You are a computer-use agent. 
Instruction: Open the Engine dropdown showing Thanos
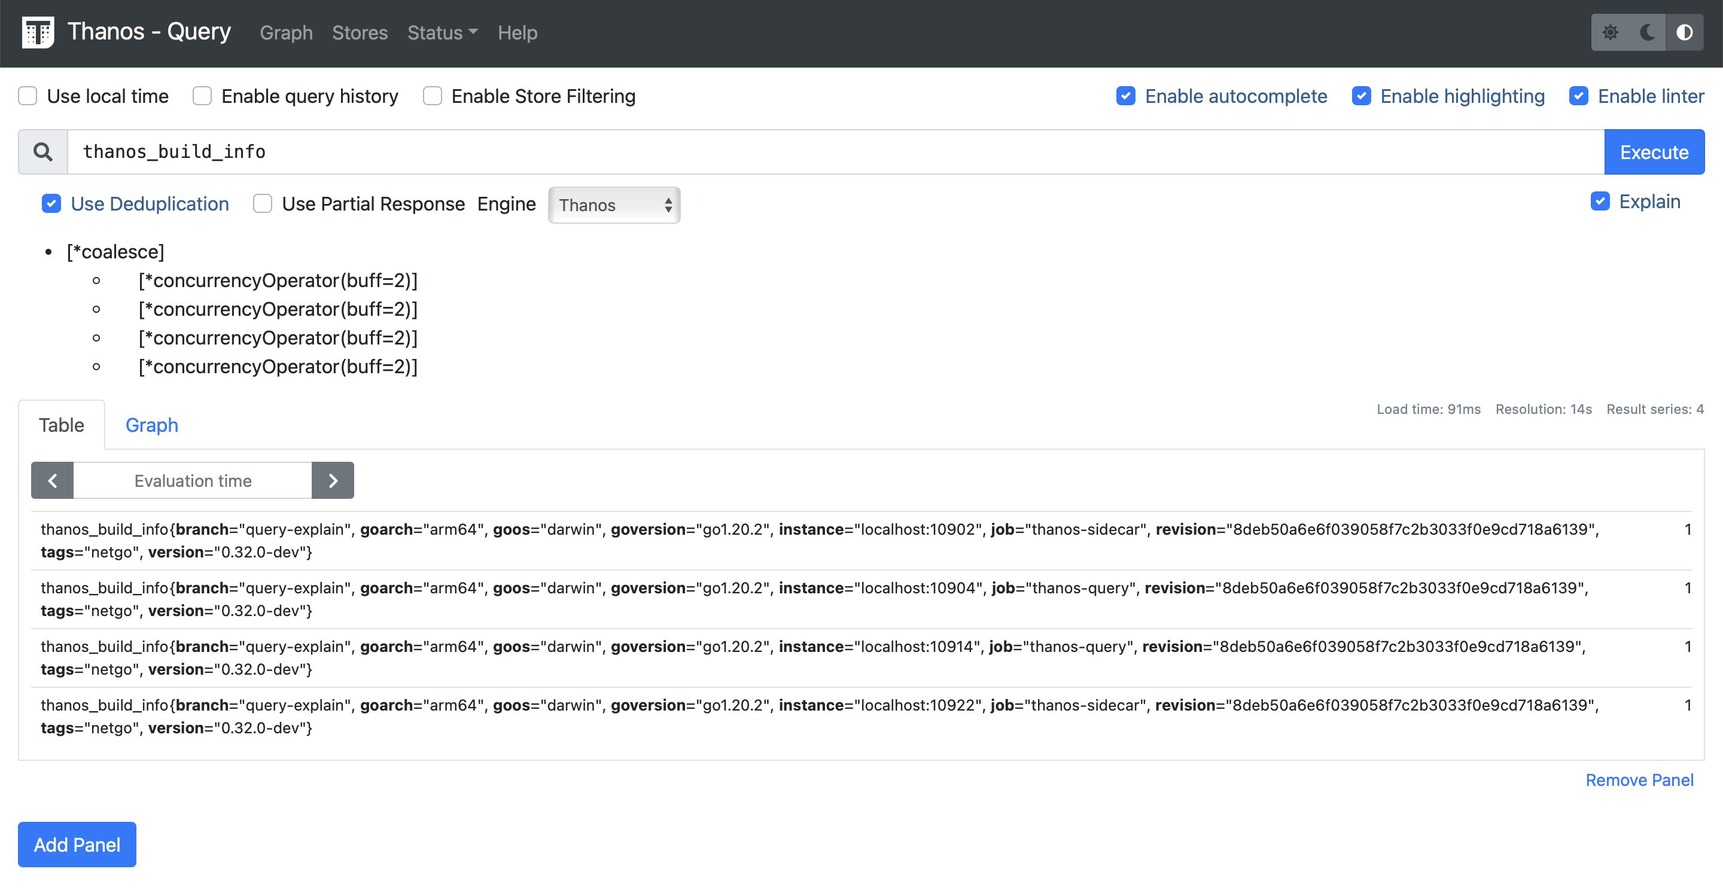pyautogui.click(x=613, y=205)
